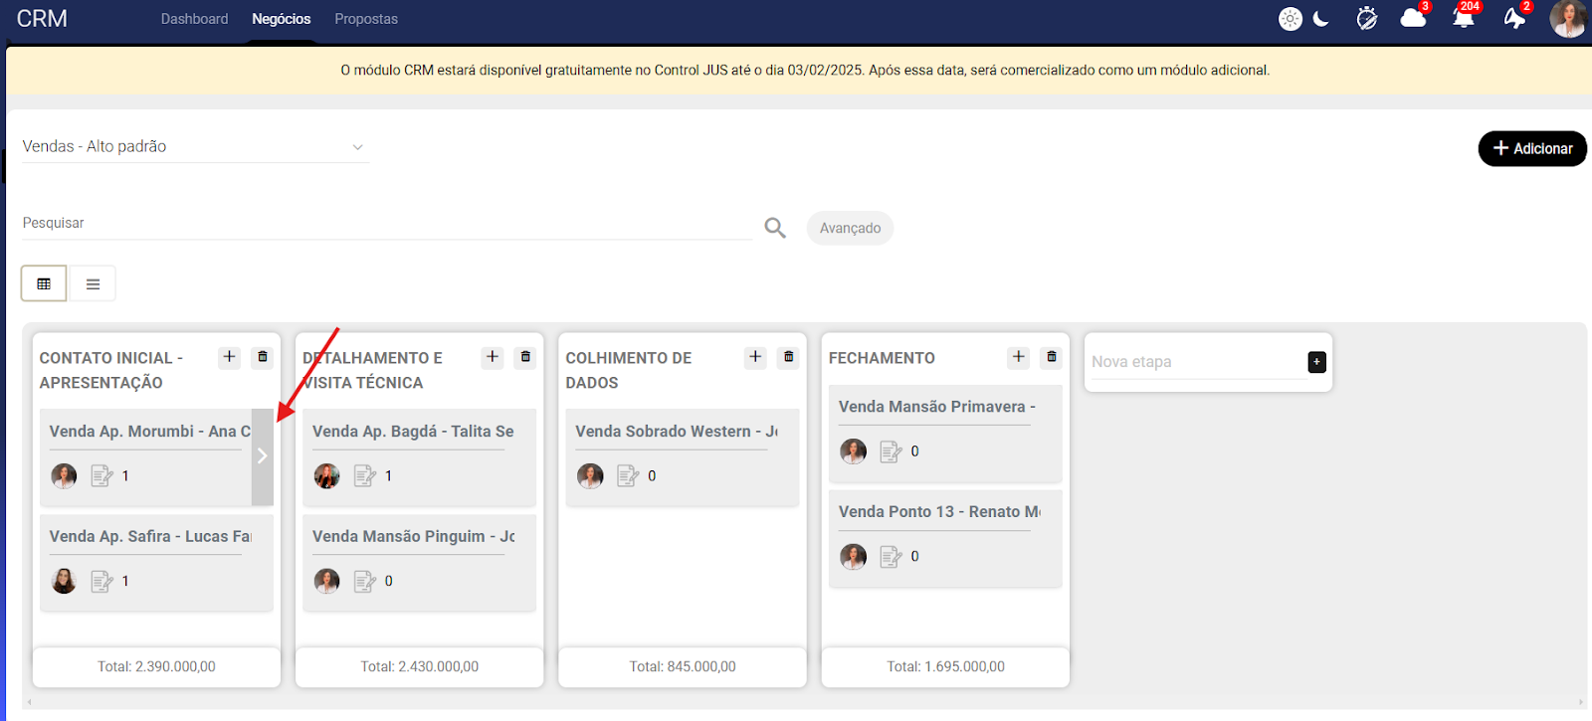Add a deal to Detalhamento e Visita Técnica
The width and height of the screenshot is (1592, 721).
493,357
